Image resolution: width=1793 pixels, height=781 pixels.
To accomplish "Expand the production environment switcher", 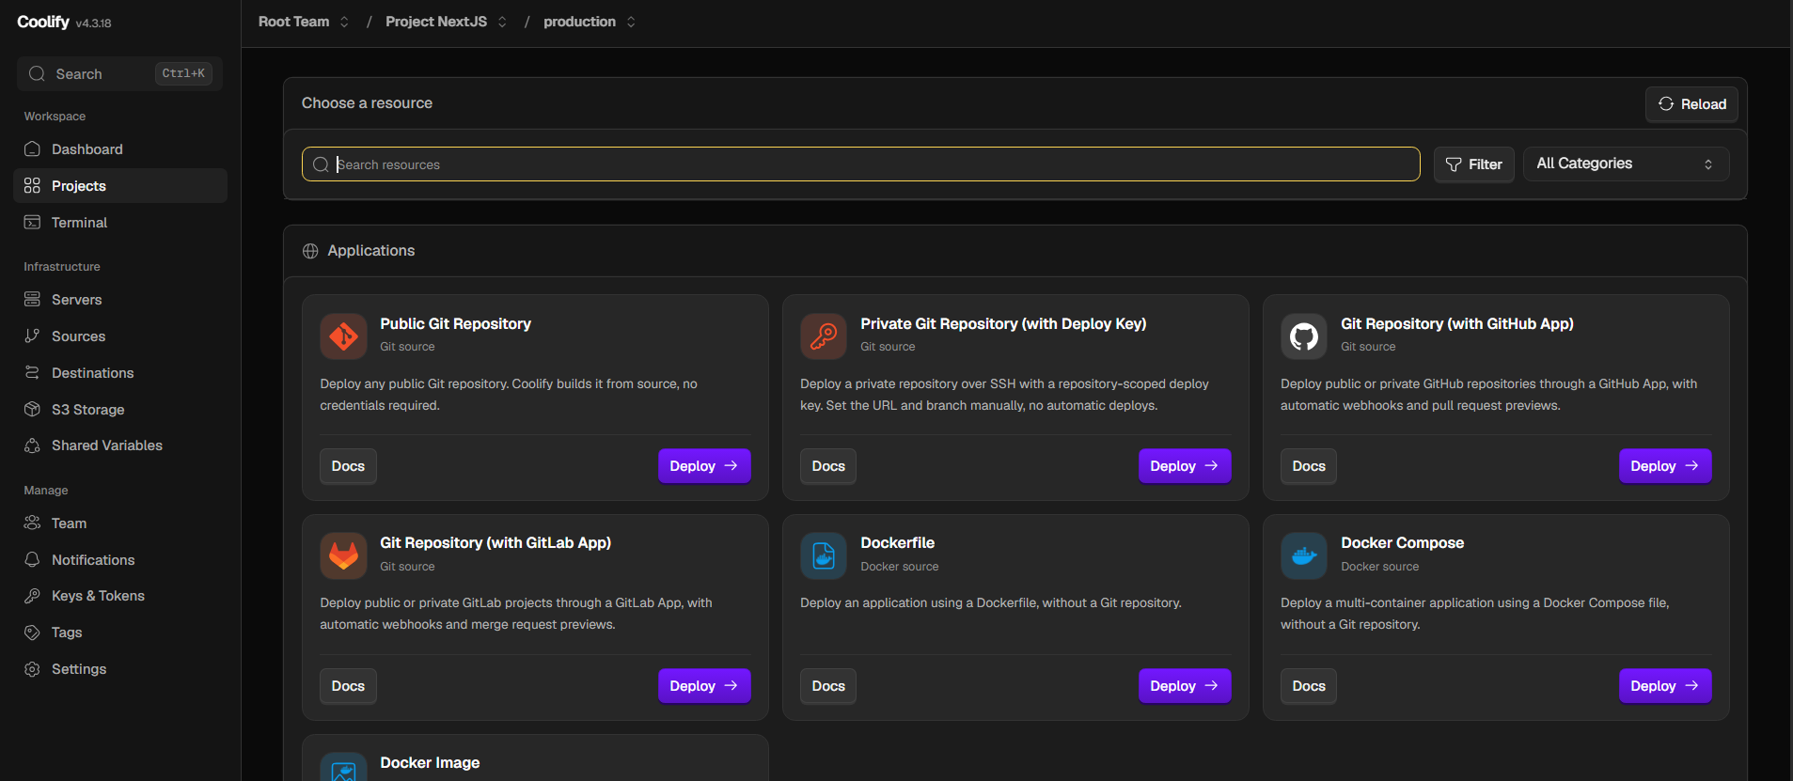I will coord(631,22).
